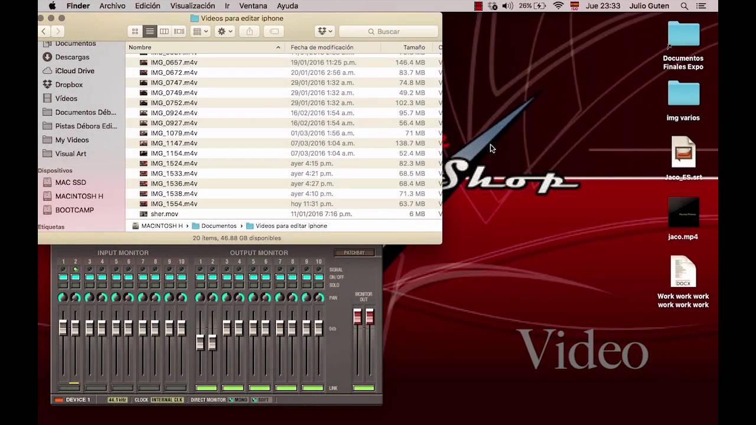The width and height of the screenshot is (756, 425).
Task: Click the INTERNAL CLK clock setting
Action: [x=167, y=400]
